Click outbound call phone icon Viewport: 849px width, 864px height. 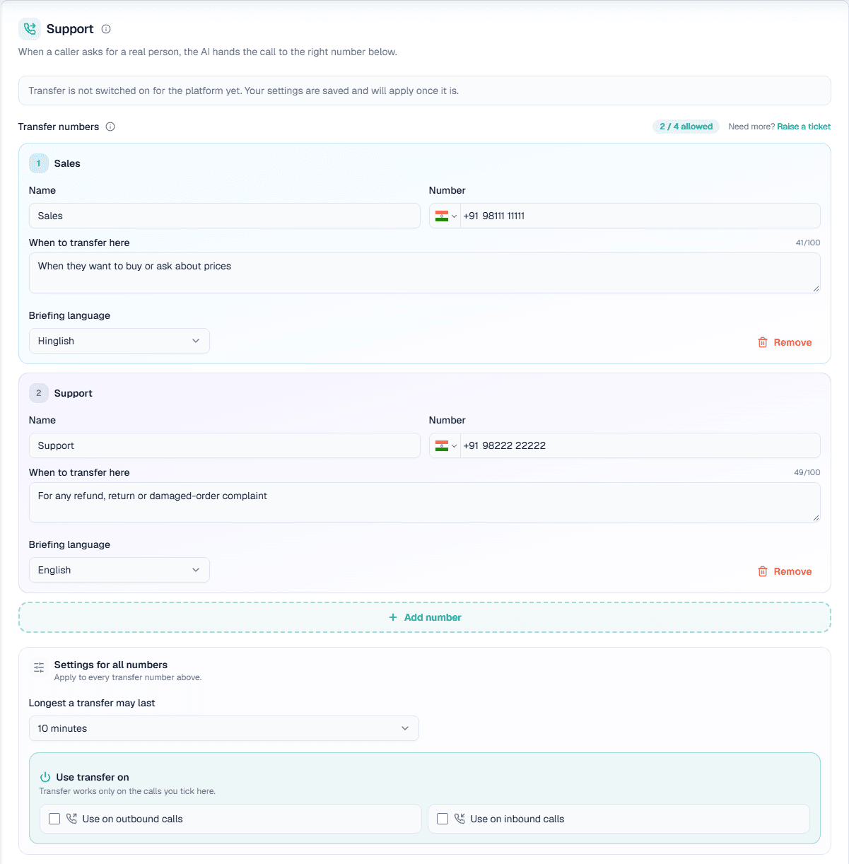tap(71, 819)
